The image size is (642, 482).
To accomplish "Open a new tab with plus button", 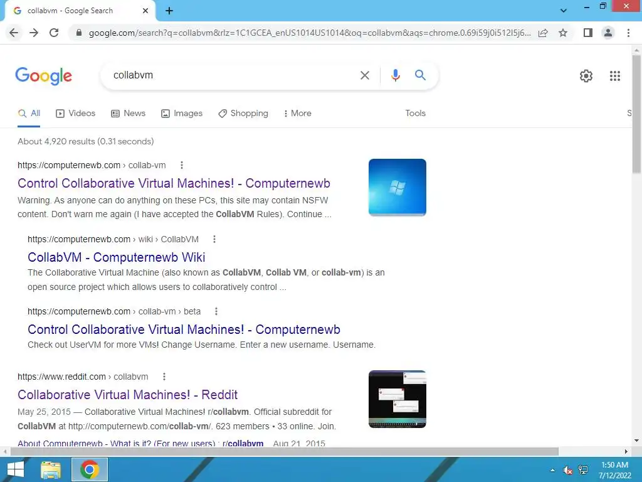I will [169, 11].
